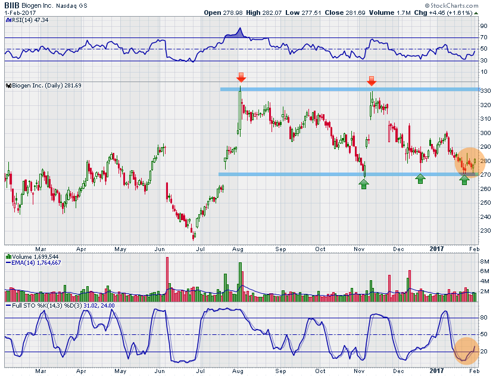Click the green up-triangle change icon
The image size is (496, 376).
click(476, 13)
